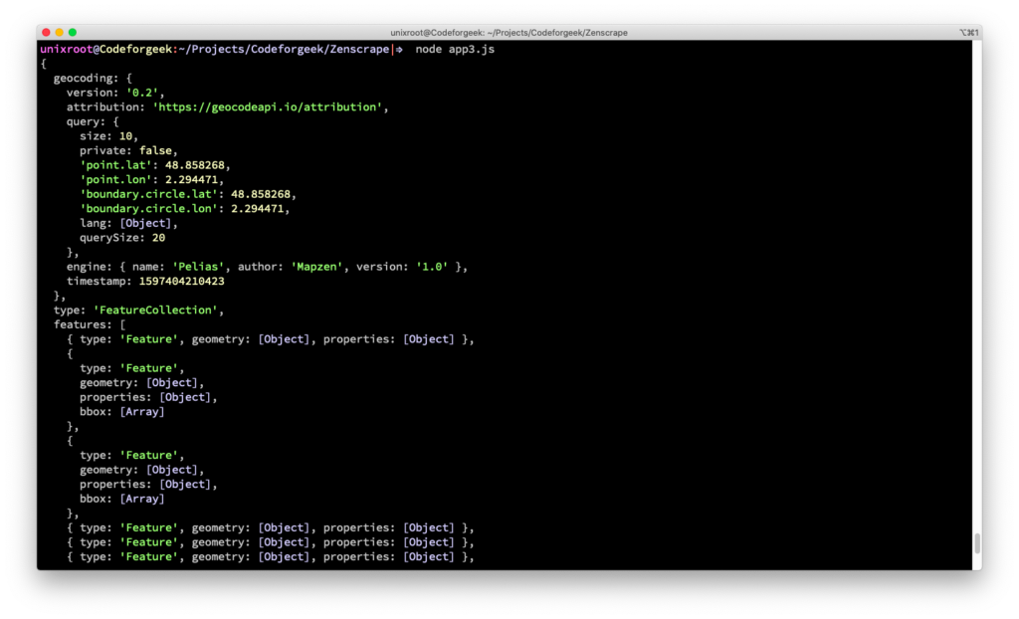
Task: Click the single-line Feature row directly under features: [
Action: [x=271, y=338]
